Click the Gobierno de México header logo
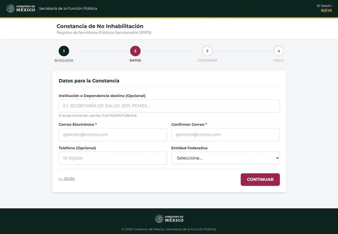The height and width of the screenshot is (234, 338). tap(21, 8)
